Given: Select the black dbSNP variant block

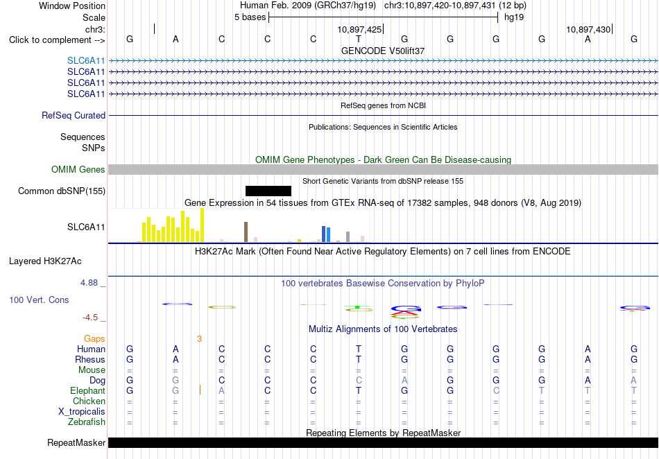Looking at the screenshot, I should 268,191.
